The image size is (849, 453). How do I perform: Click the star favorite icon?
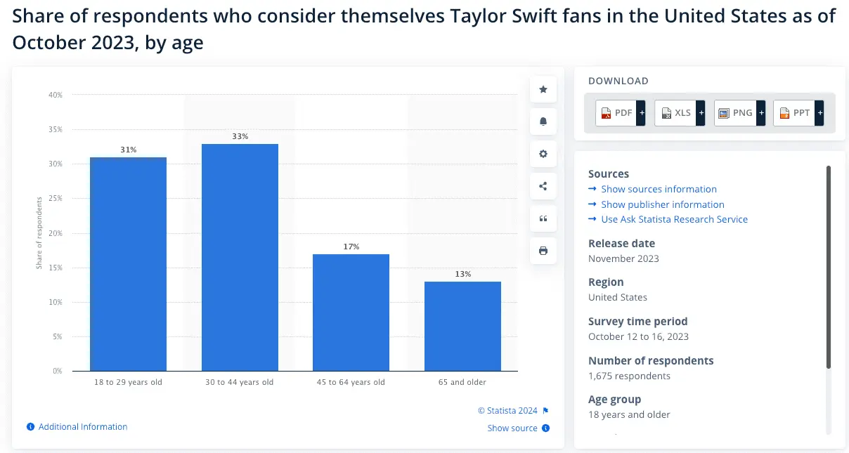(x=543, y=89)
